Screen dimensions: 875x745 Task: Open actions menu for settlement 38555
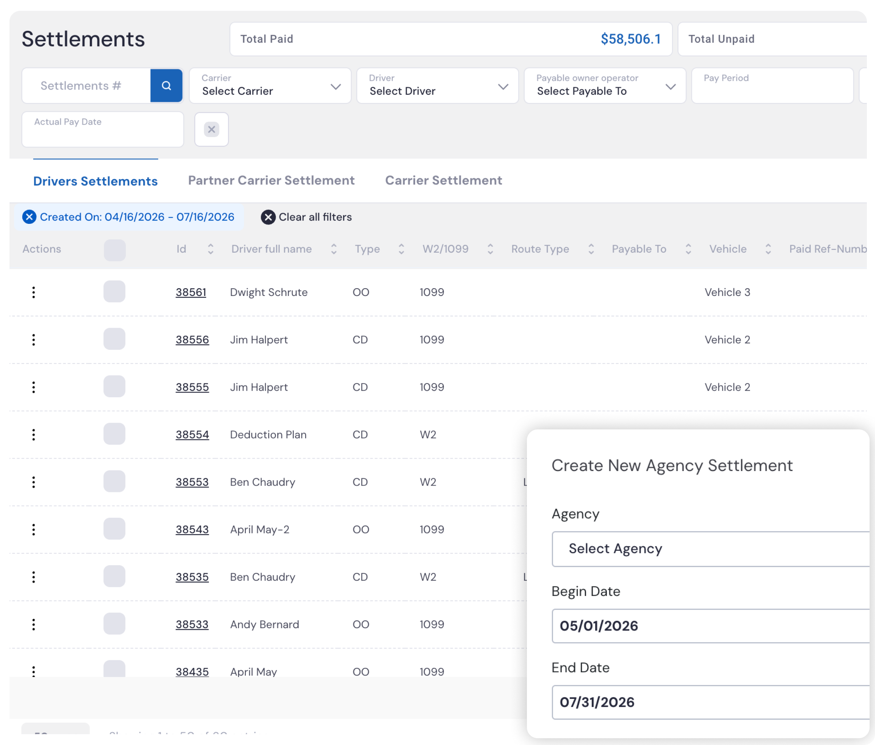[34, 387]
